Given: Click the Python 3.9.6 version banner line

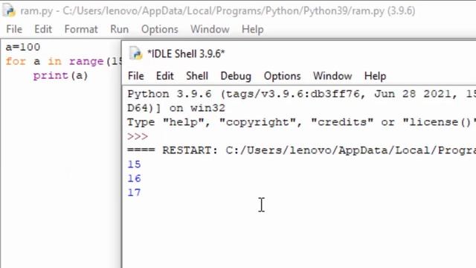Looking at the screenshot, I should (301, 94).
